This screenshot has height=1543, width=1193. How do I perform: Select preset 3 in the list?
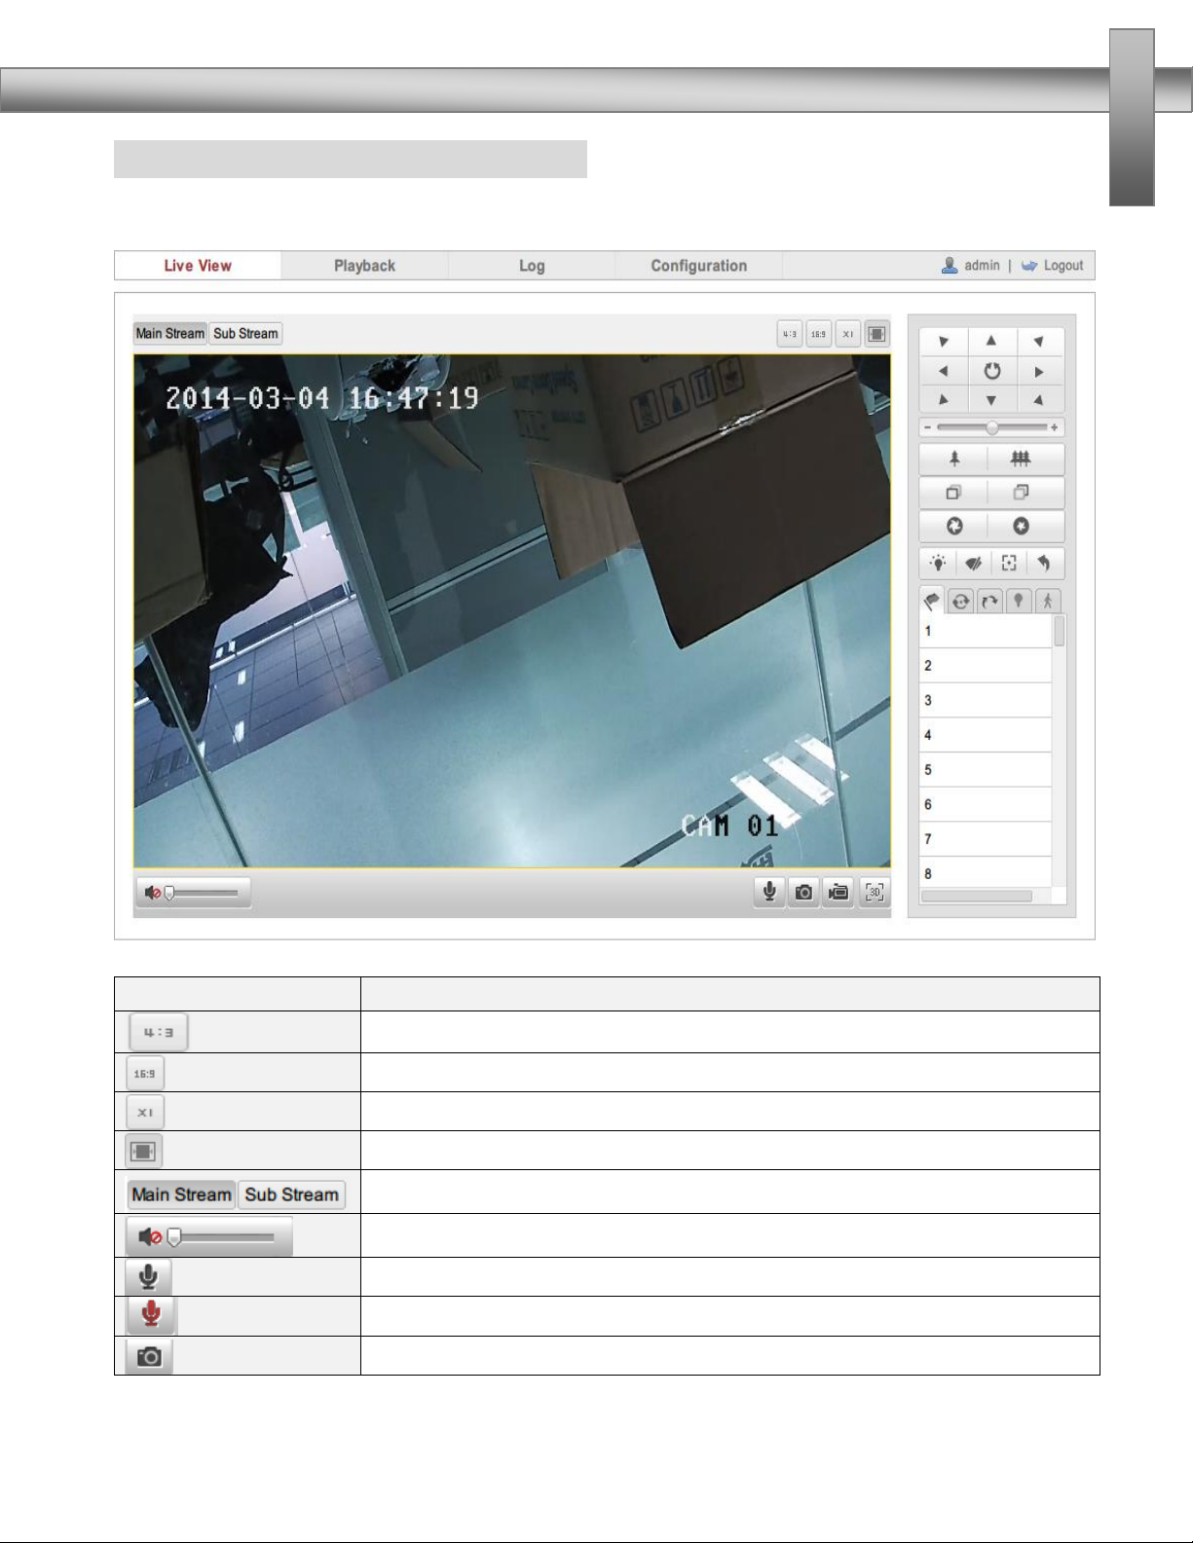986,701
